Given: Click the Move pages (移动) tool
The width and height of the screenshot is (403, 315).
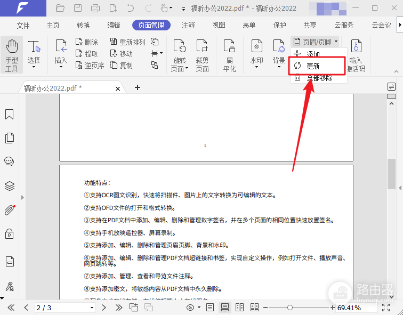Looking at the screenshot, I should pos(122,54).
